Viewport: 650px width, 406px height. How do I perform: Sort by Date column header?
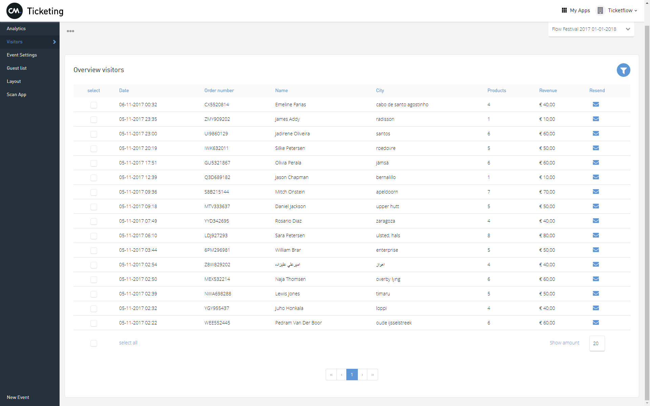124,91
